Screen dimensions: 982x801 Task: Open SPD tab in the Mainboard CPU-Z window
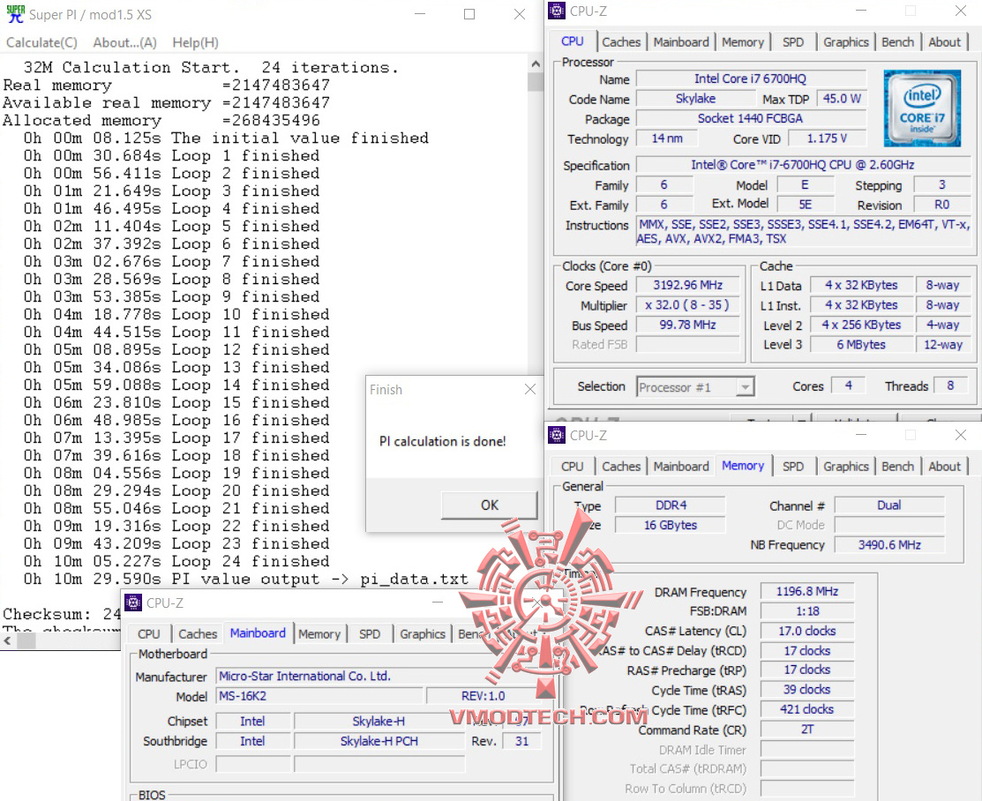coord(370,633)
